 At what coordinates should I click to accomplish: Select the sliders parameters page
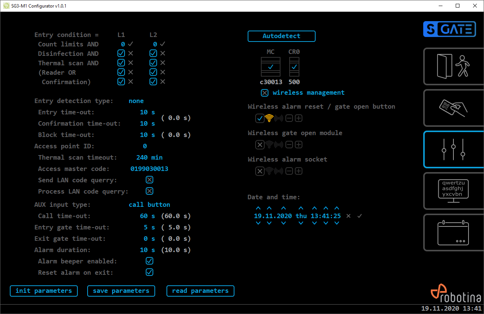(x=453, y=149)
